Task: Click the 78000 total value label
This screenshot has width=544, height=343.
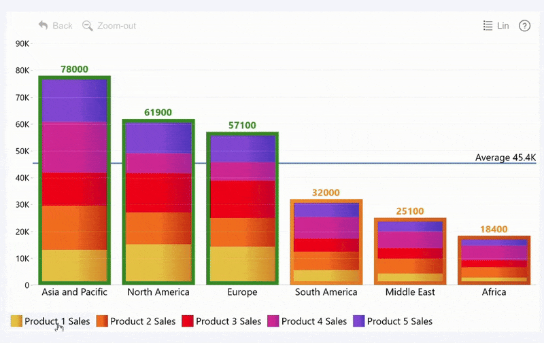Action: coord(74,69)
